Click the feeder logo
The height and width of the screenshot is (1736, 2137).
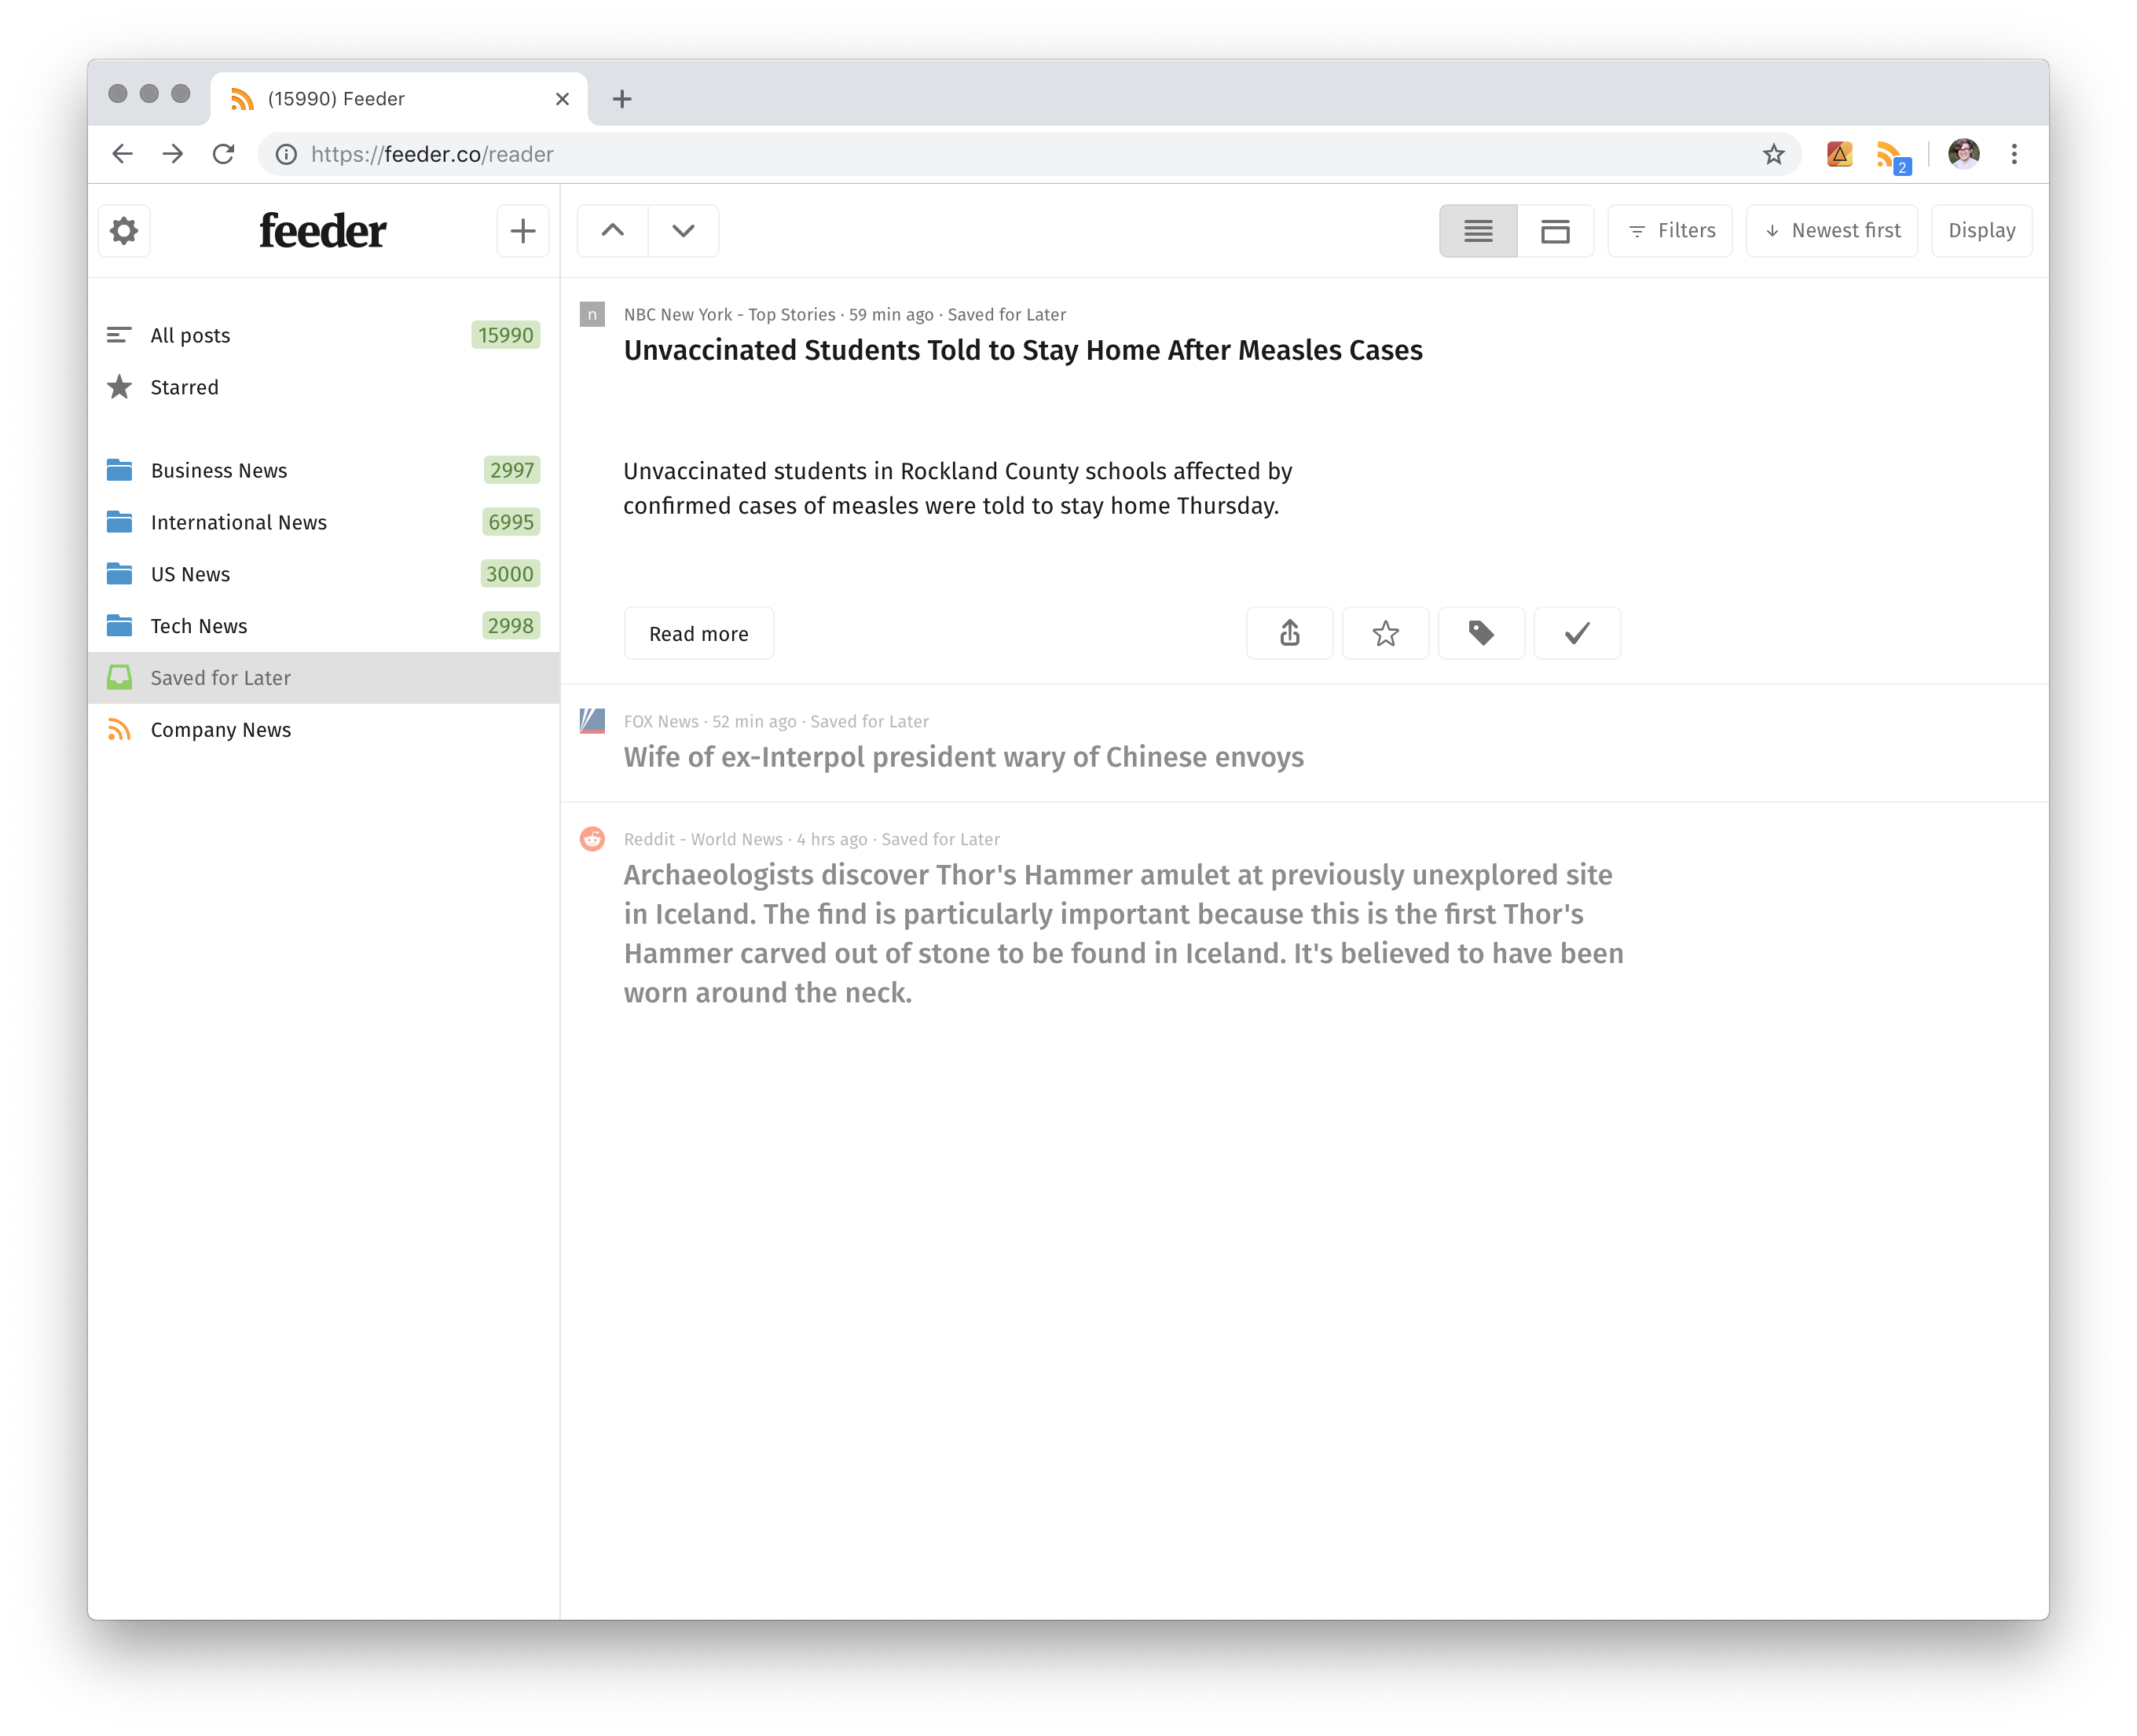point(323,231)
